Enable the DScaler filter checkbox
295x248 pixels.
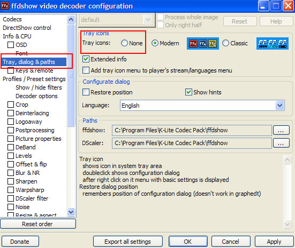pos(11,198)
